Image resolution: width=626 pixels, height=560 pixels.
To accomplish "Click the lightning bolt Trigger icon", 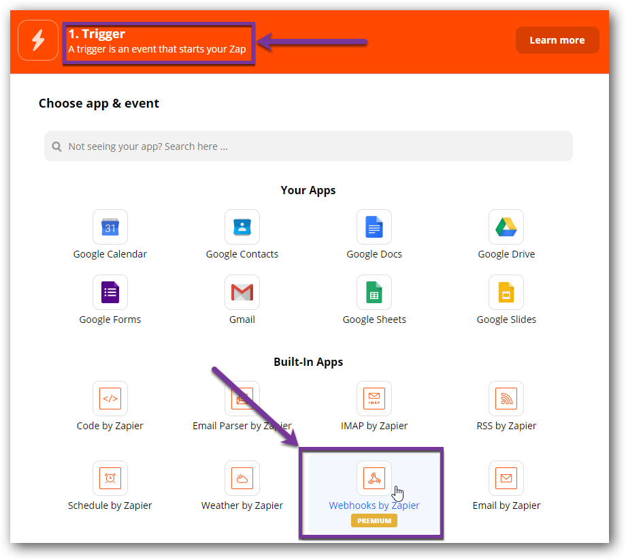I will click(38, 40).
